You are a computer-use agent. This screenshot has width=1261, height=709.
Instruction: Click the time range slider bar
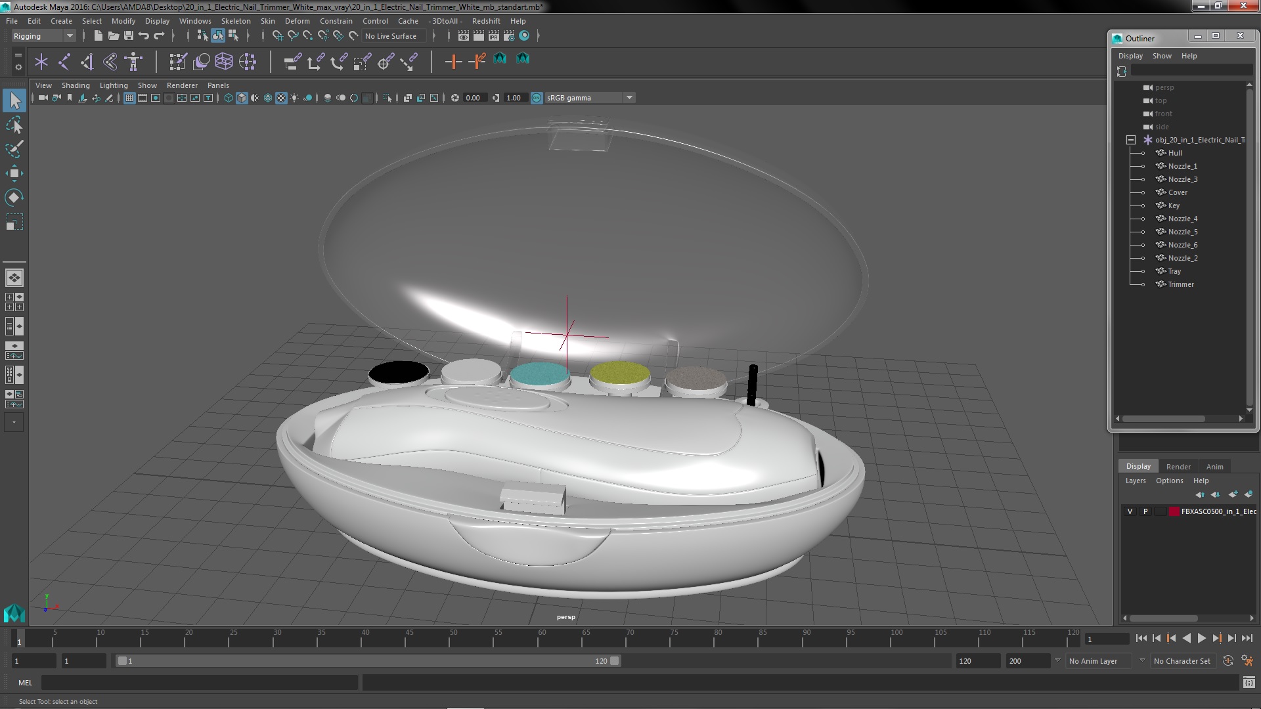368,661
